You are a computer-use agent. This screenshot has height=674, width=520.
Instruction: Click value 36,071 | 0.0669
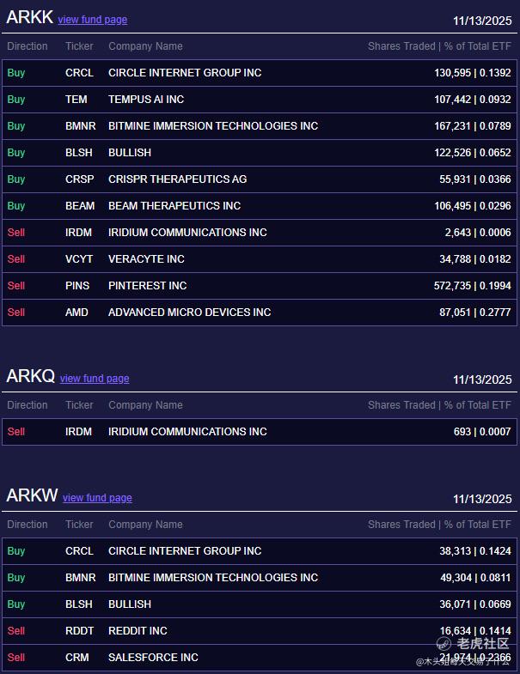pos(475,604)
